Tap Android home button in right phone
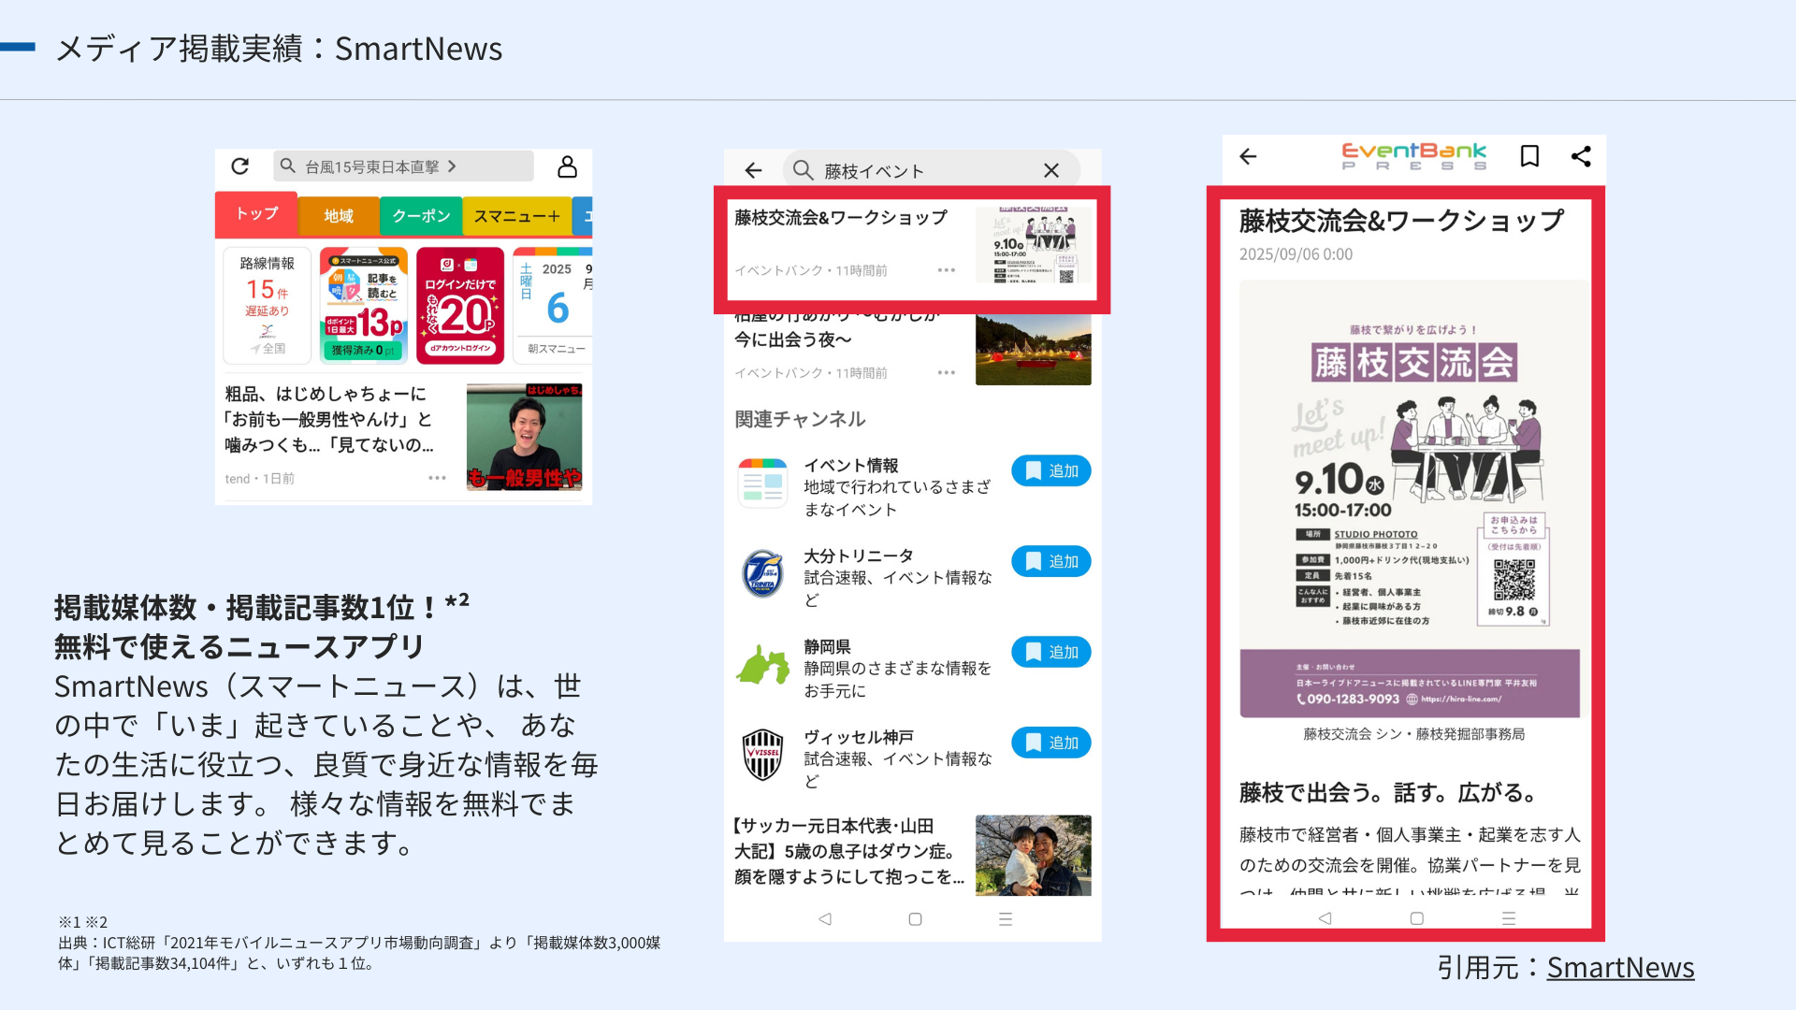Image resolution: width=1796 pixels, height=1010 pixels. pyautogui.click(x=1416, y=918)
